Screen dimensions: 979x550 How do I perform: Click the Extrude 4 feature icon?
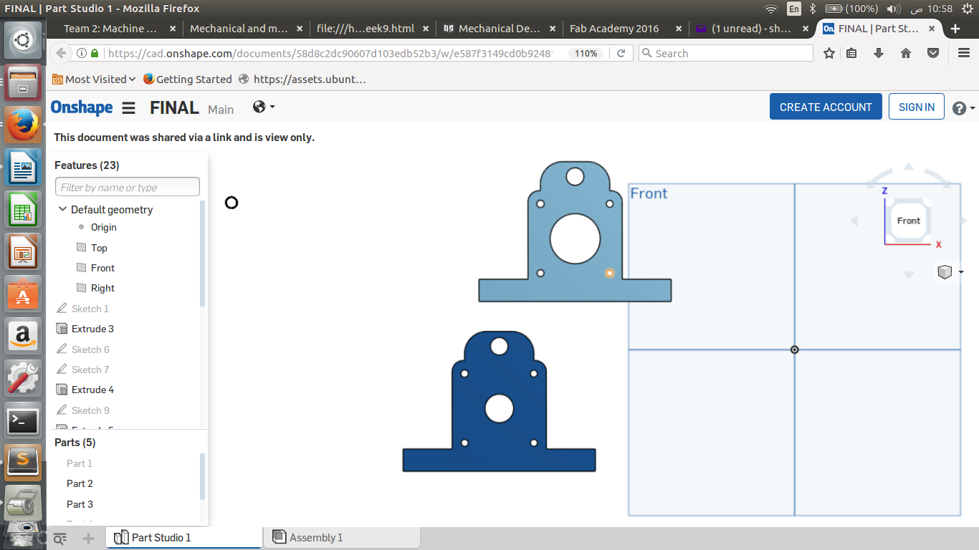(62, 390)
